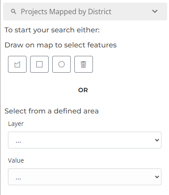Click the 'Select from a defined area' heading
The height and width of the screenshot is (195, 169).
coord(51,111)
